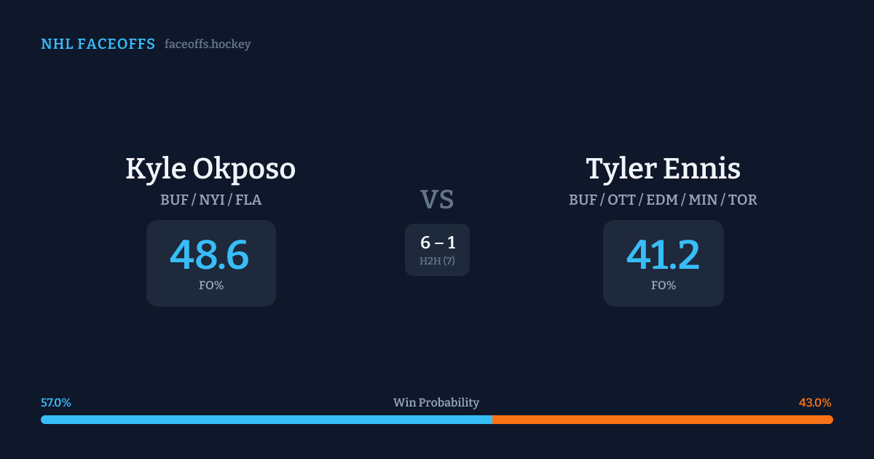Click the FO% label under 41.2
Viewport: 874px width, 459px height.
tap(664, 286)
